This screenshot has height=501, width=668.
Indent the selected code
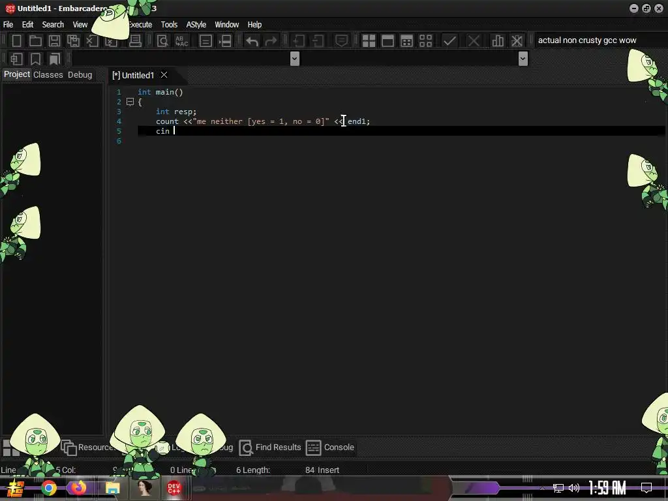coord(299,41)
